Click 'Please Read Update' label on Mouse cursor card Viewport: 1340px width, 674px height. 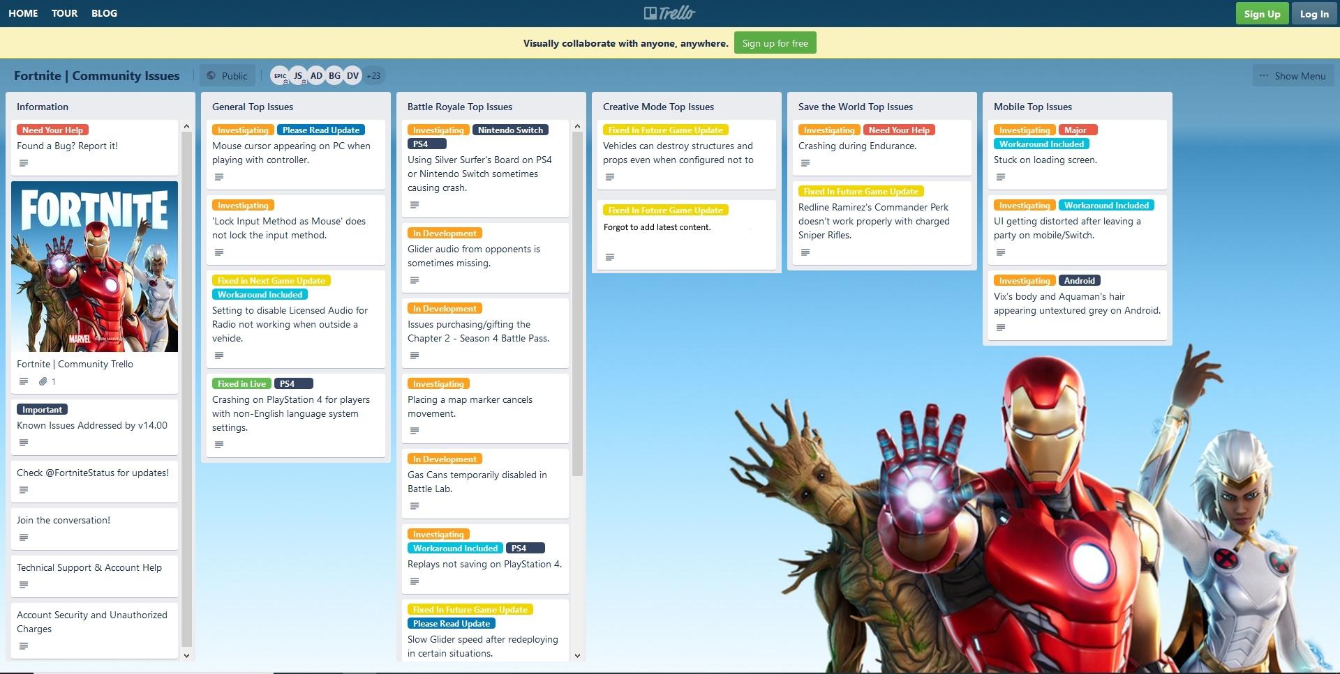(321, 130)
